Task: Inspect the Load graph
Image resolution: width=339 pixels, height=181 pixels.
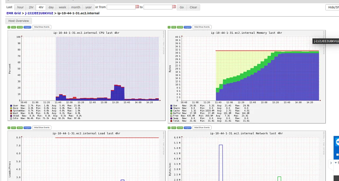Action: (x=28, y=128)
